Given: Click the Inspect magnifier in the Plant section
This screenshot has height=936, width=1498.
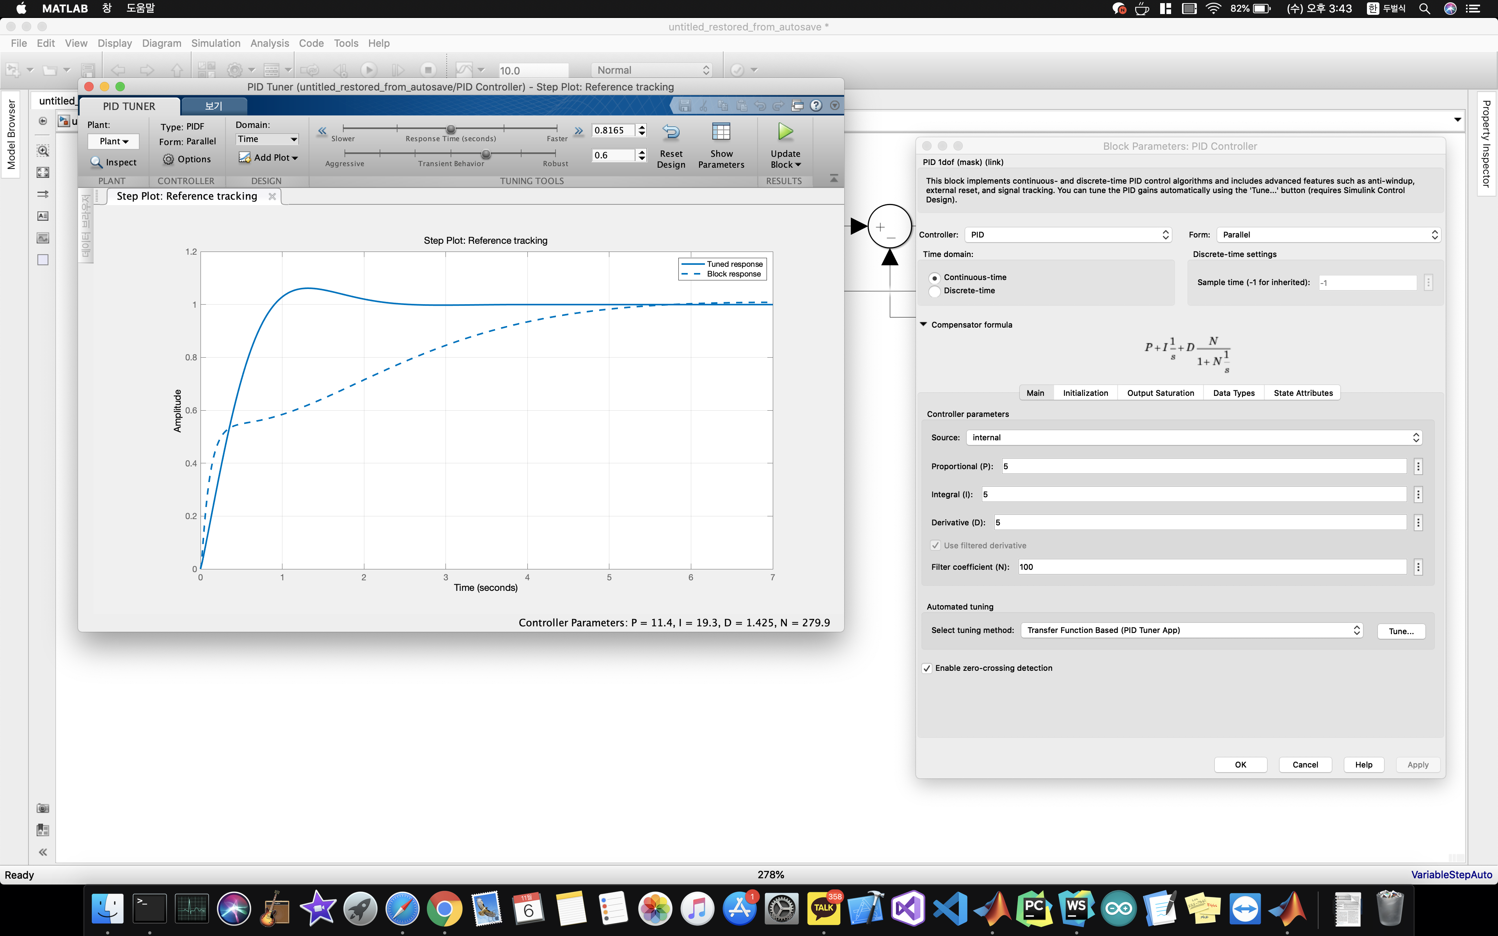Looking at the screenshot, I should (97, 162).
